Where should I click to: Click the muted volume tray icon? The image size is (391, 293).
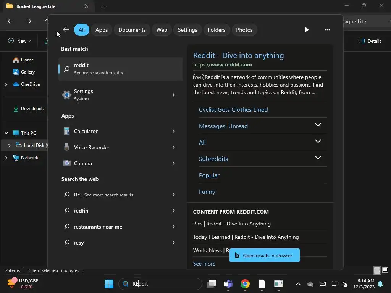345,284
